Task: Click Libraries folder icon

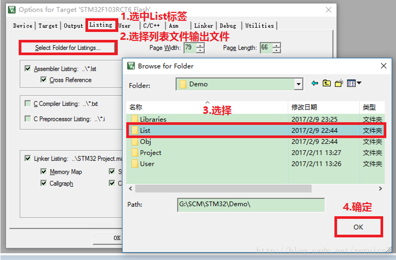Action: coord(135,119)
